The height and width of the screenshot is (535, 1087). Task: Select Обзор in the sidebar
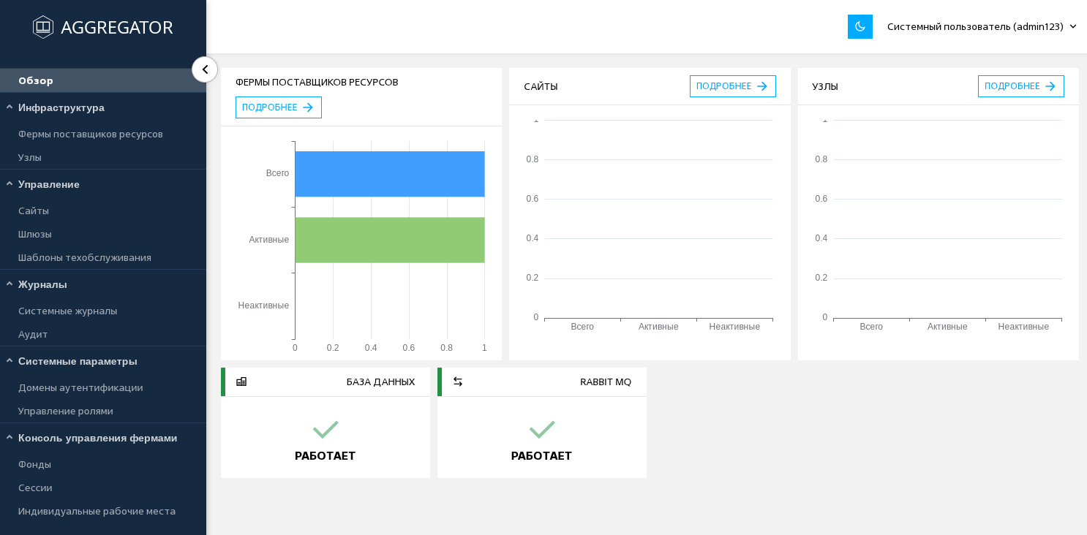[36, 80]
